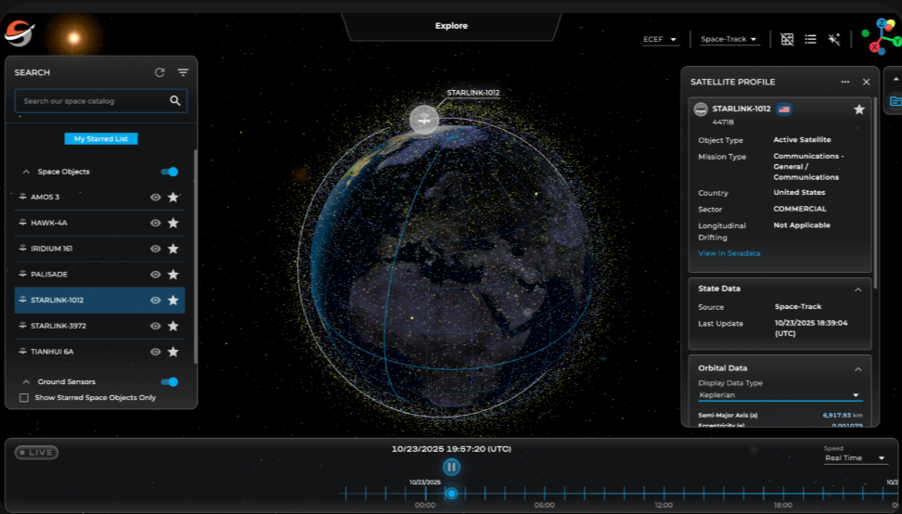Click the satellite icon beside AMOS 3
This screenshot has height=514, width=902.
point(22,197)
